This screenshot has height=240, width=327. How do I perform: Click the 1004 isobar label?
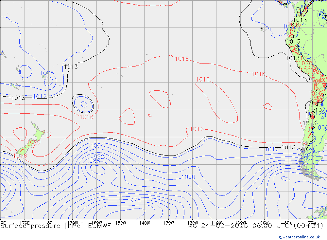[x=97, y=146]
